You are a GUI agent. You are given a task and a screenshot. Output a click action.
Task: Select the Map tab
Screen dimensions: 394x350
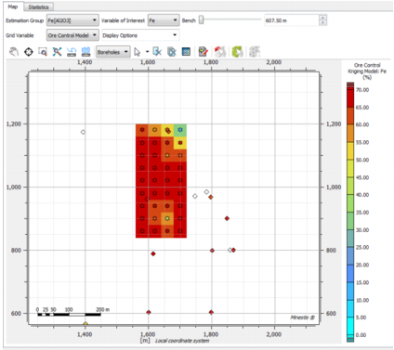coord(13,6)
